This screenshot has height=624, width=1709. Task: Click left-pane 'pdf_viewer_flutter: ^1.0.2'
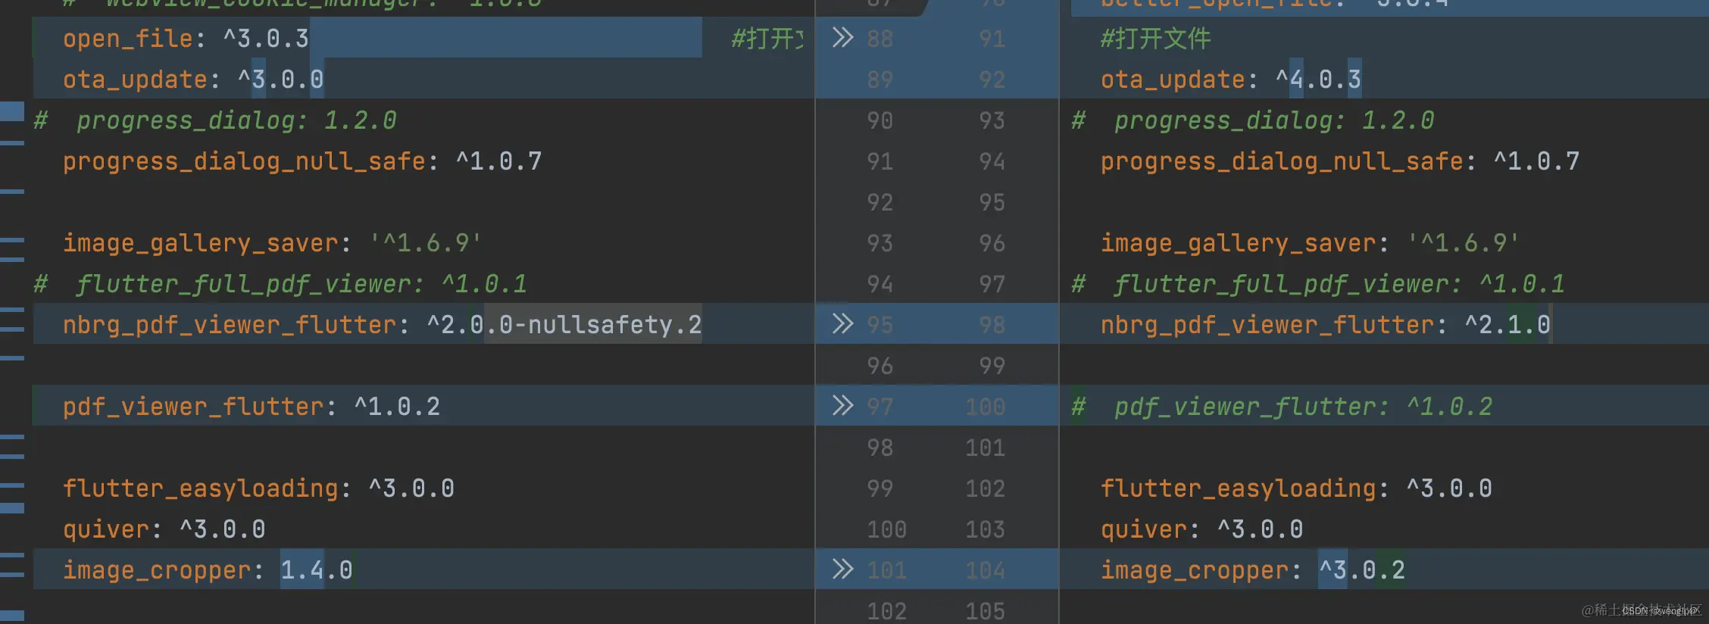tap(252, 407)
